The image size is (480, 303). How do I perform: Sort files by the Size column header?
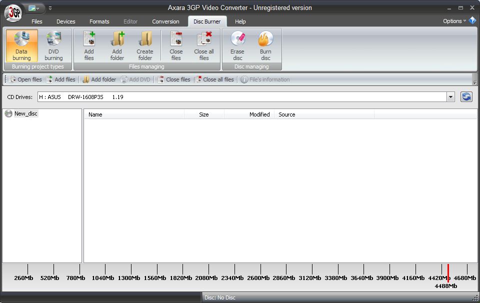[x=203, y=114]
